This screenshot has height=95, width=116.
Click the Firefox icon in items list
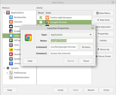47,18
